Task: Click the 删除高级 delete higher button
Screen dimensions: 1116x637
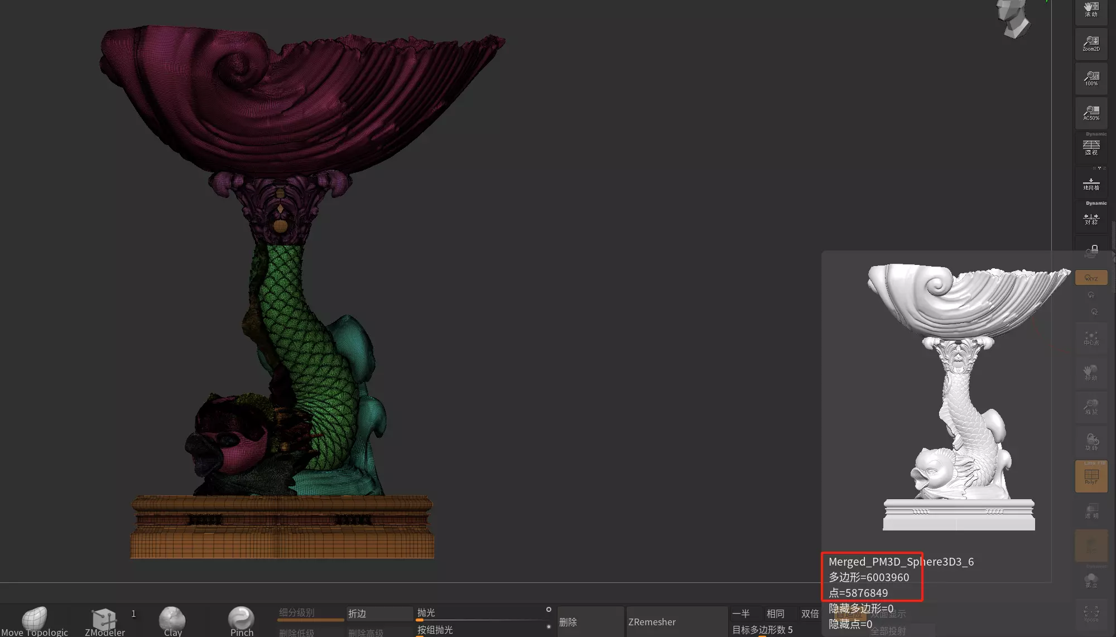Action: [379, 632]
